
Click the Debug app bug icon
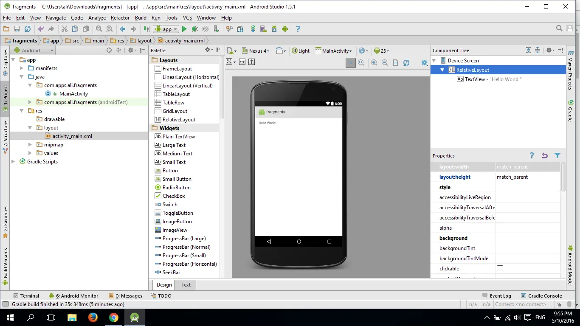194,29
